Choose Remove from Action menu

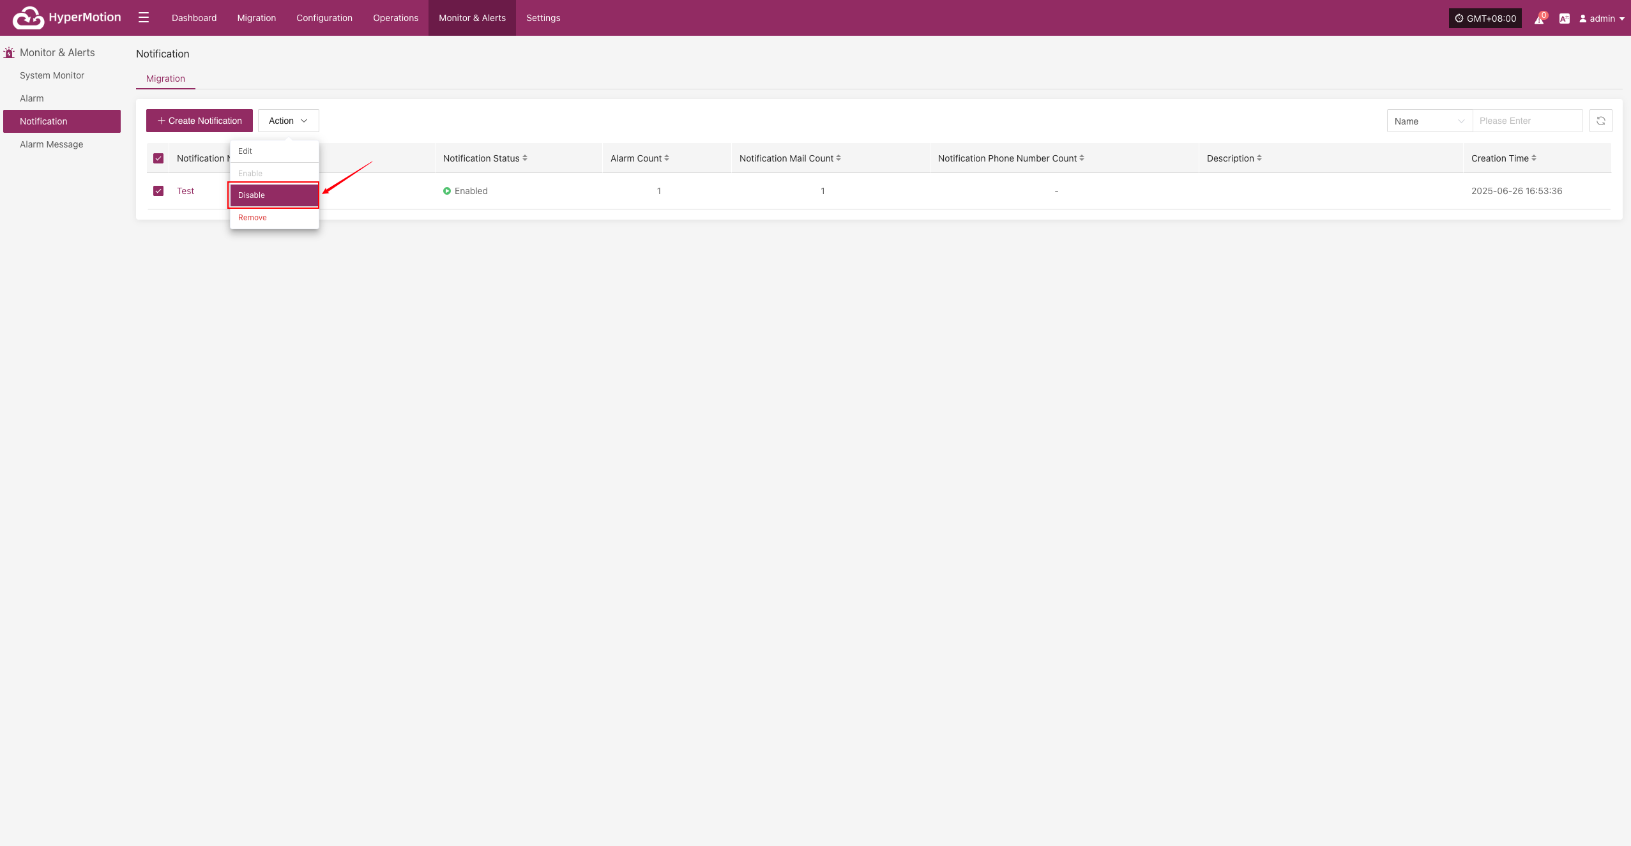click(275, 218)
